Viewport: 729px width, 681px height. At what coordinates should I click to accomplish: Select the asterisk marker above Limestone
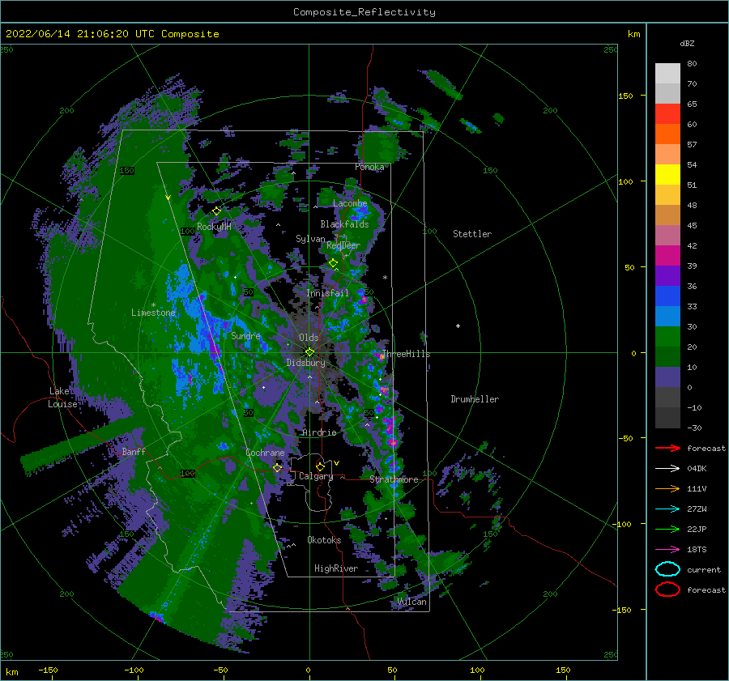[153, 305]
